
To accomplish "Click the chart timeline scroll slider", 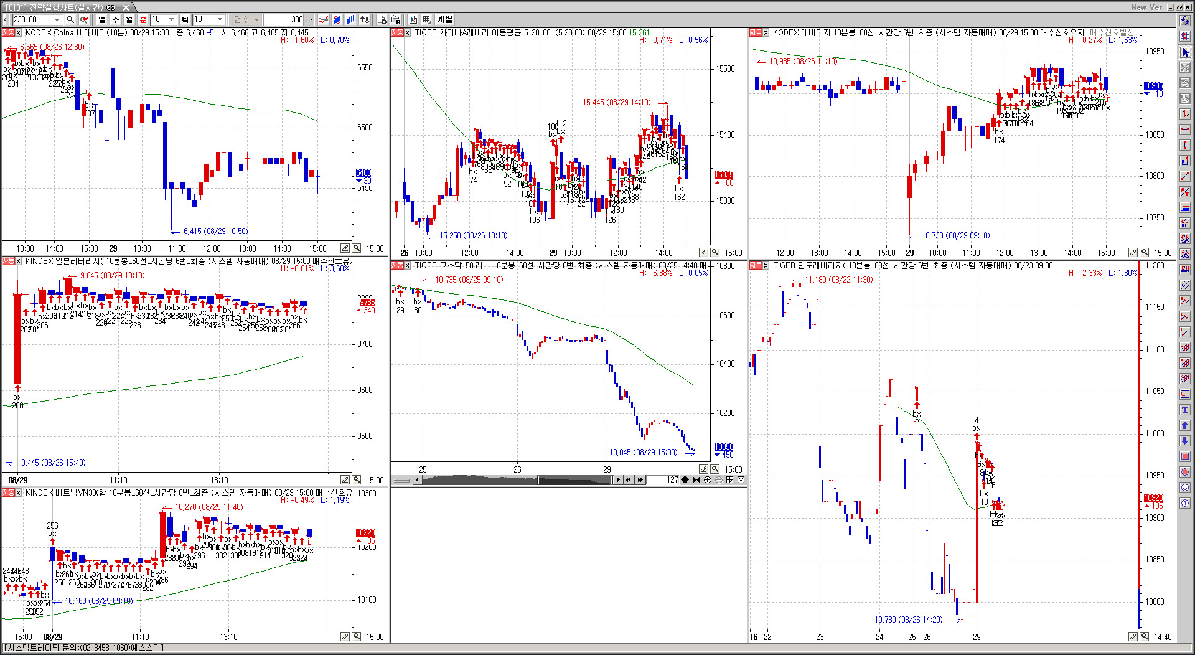I will [538, 480].
